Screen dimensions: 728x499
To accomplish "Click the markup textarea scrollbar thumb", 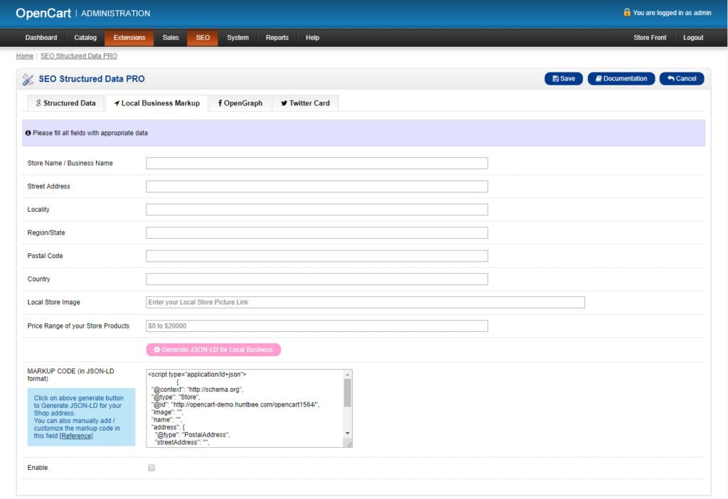I will pyautogui.click(x=348, y=392).
